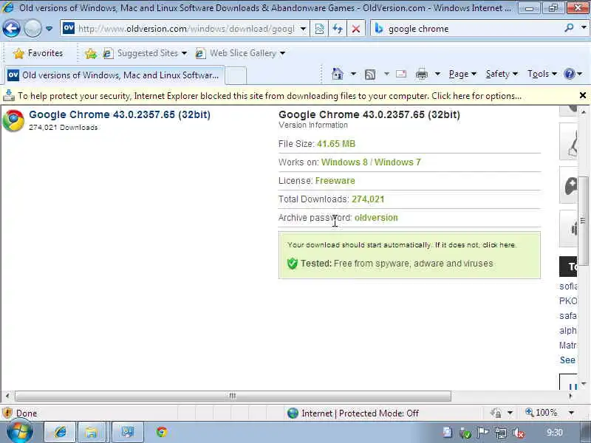Screen dimensions: 591x443
Task: Open the Windows Start button
Action: pyautogui.click(x=19, y=432)
